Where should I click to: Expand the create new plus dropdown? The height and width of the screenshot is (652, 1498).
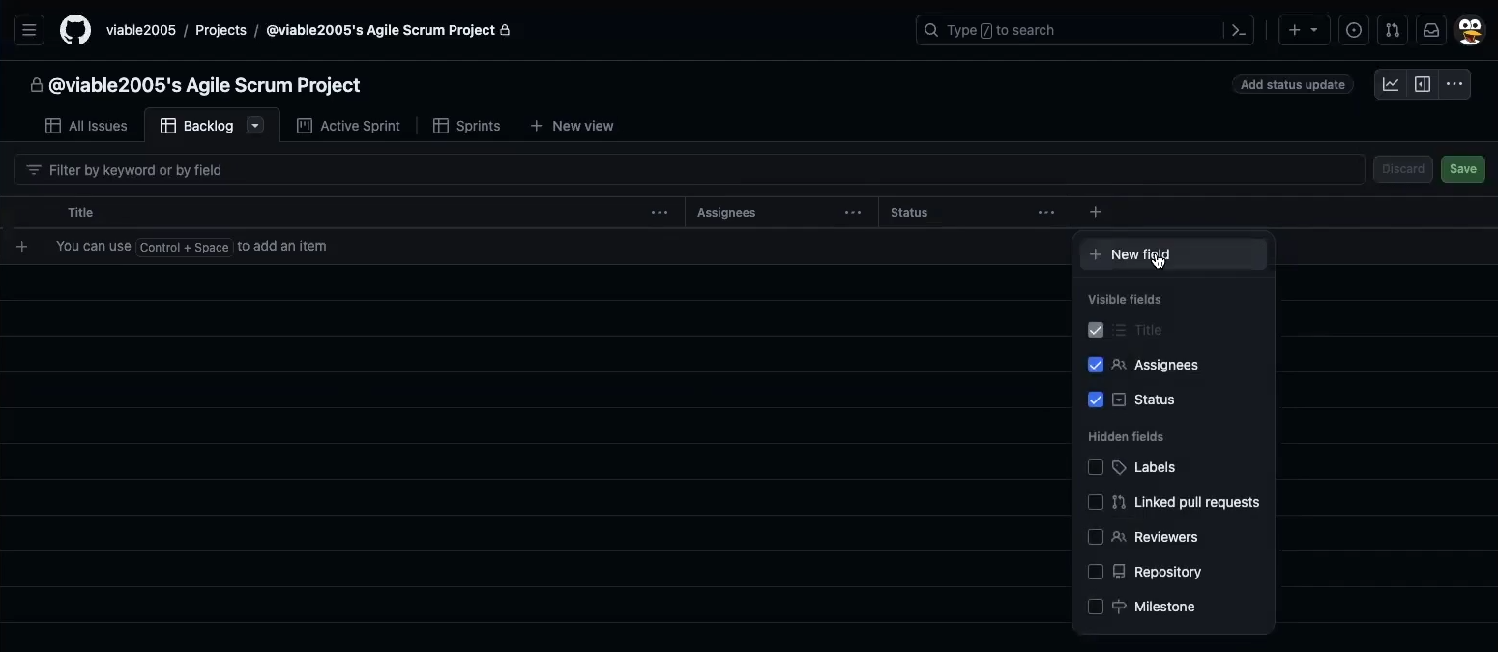1304,30
